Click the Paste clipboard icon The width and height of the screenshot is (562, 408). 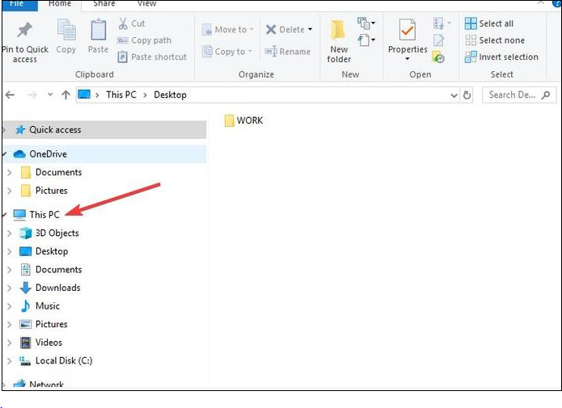98,32
